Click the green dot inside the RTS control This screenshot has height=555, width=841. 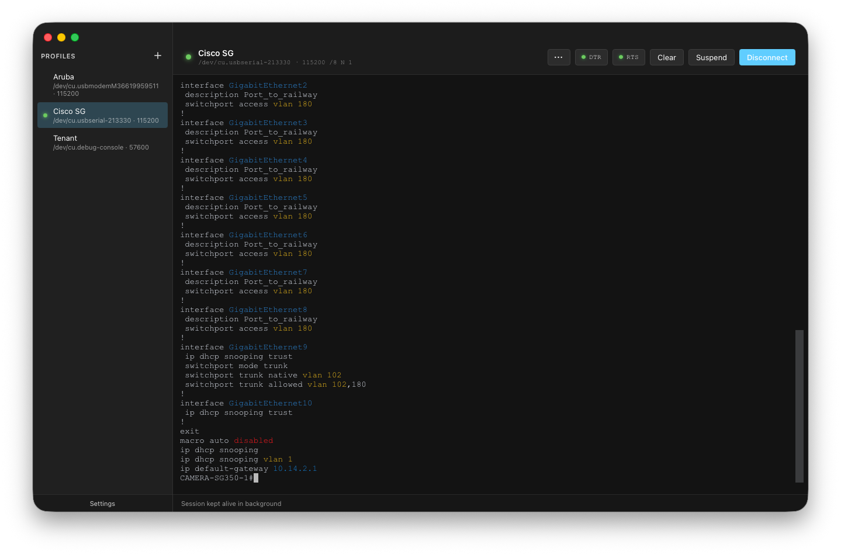pos(621,57)
